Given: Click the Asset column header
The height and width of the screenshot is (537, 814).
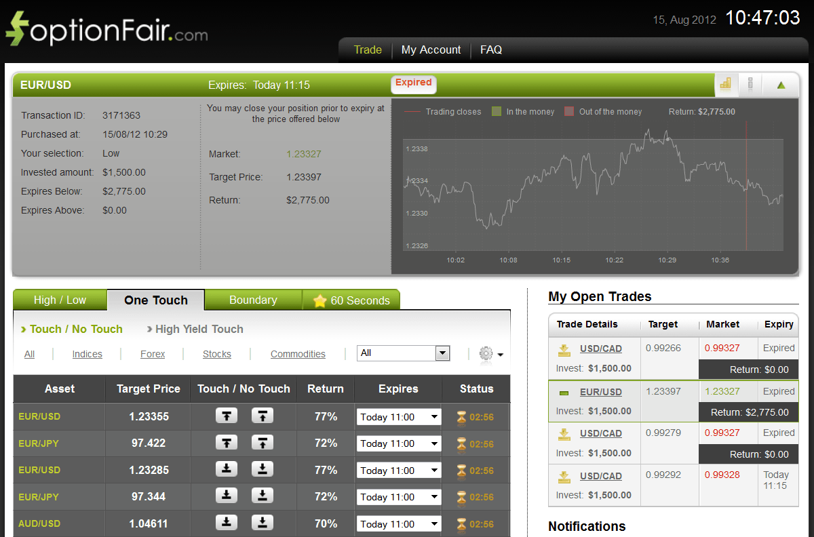Looking at the screenshot, I should [60, 389].
